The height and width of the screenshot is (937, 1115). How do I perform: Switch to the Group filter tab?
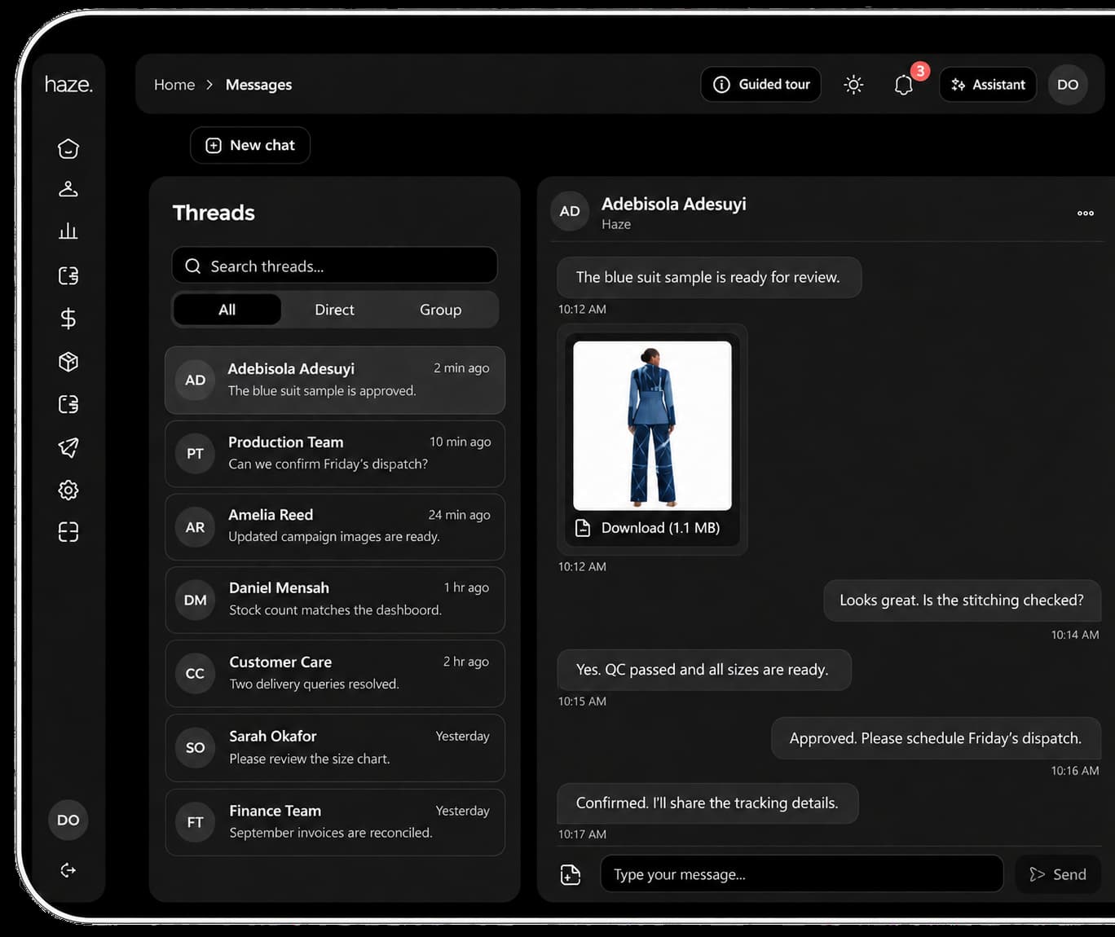click(440, 310)
